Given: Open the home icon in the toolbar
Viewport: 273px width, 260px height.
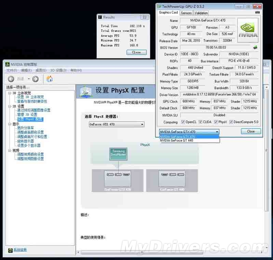Looking at the screenshot, I should pyautogui.click(x=50, y=79).
